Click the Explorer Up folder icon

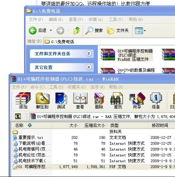click(x=77, y=31)
